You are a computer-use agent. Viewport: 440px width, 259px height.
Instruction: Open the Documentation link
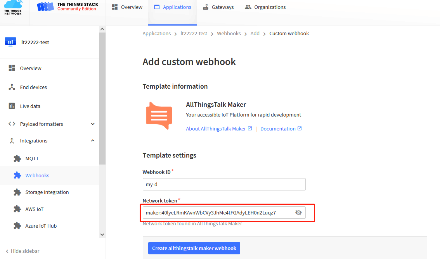278,129
